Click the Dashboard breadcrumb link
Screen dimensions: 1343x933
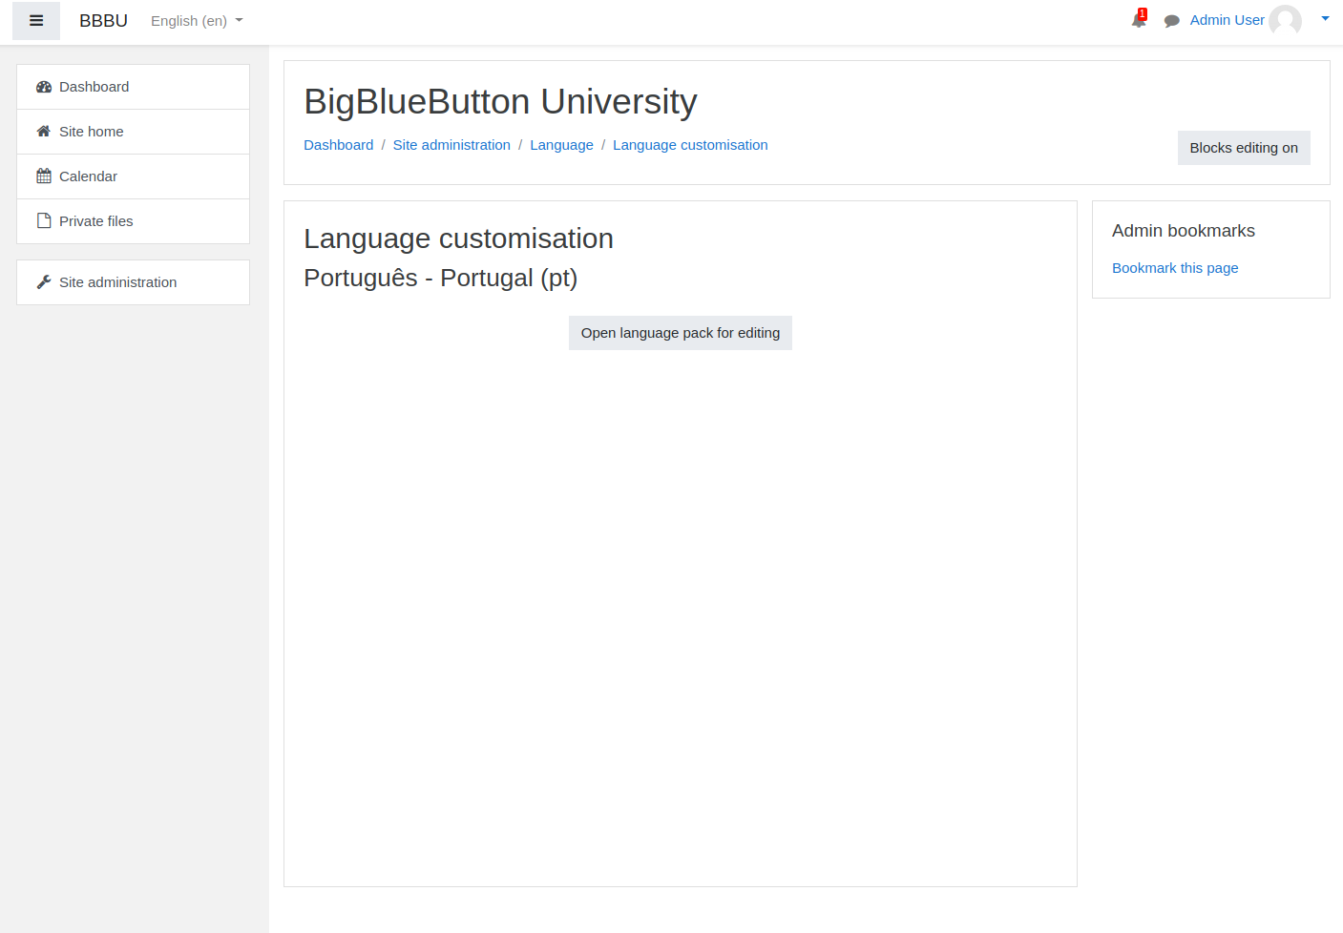339,145
